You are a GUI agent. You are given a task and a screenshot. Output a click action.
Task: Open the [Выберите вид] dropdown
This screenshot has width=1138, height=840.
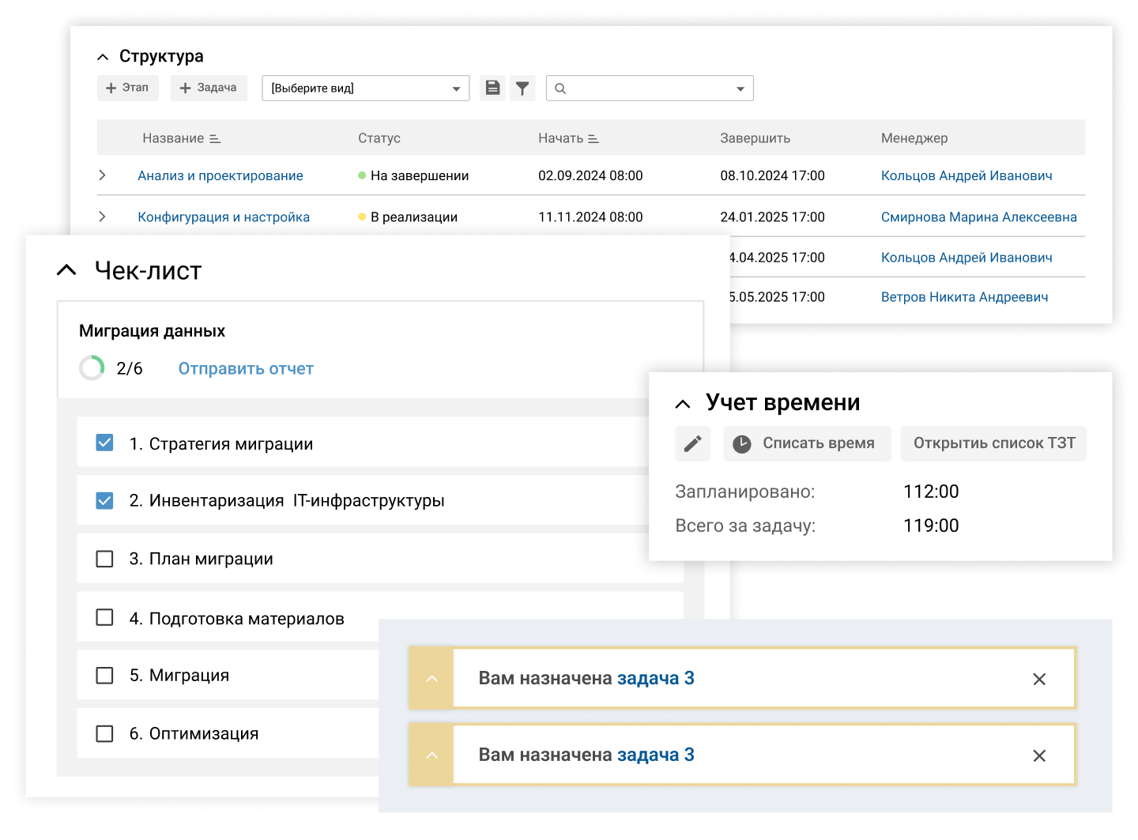(x=365, y=88)
